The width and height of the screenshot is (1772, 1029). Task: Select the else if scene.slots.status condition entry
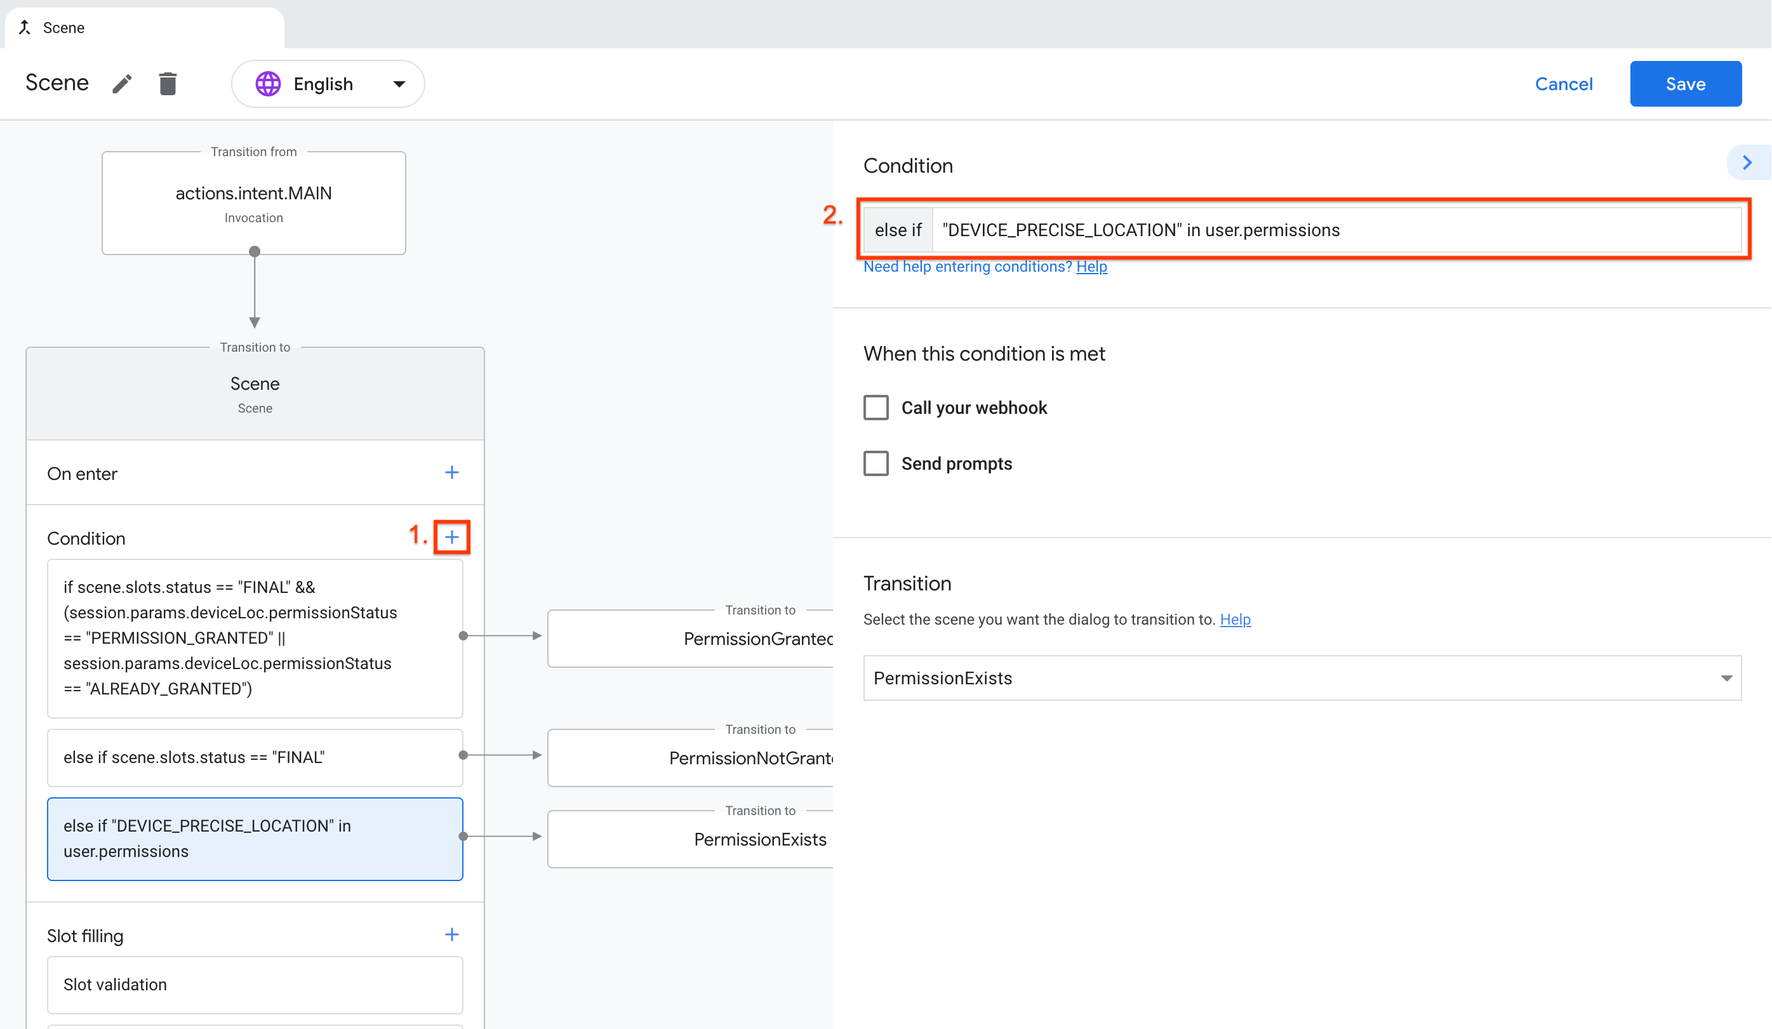pyautogui.click(x=255, y=757)
